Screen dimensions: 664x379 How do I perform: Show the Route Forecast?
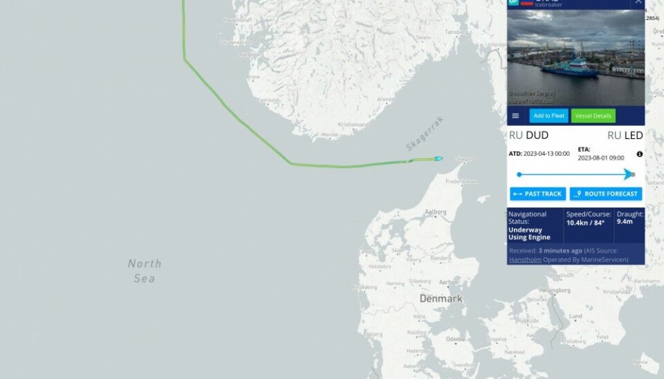coord(606,194)
